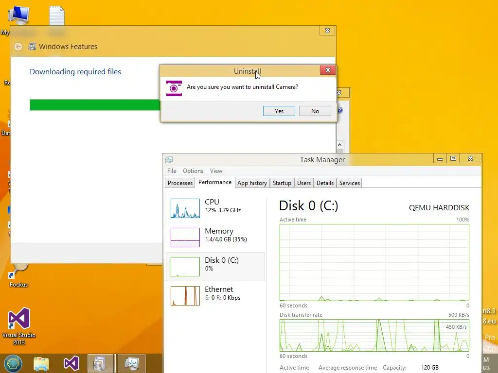Open the View menu in Task Manager
The image size is (498, 373).
[x=216, y=171]
